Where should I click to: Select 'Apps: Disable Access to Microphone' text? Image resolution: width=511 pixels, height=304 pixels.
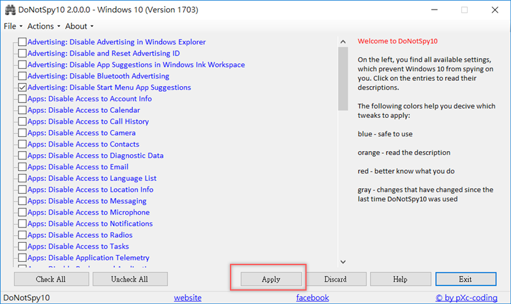click(x=89, y=212)
